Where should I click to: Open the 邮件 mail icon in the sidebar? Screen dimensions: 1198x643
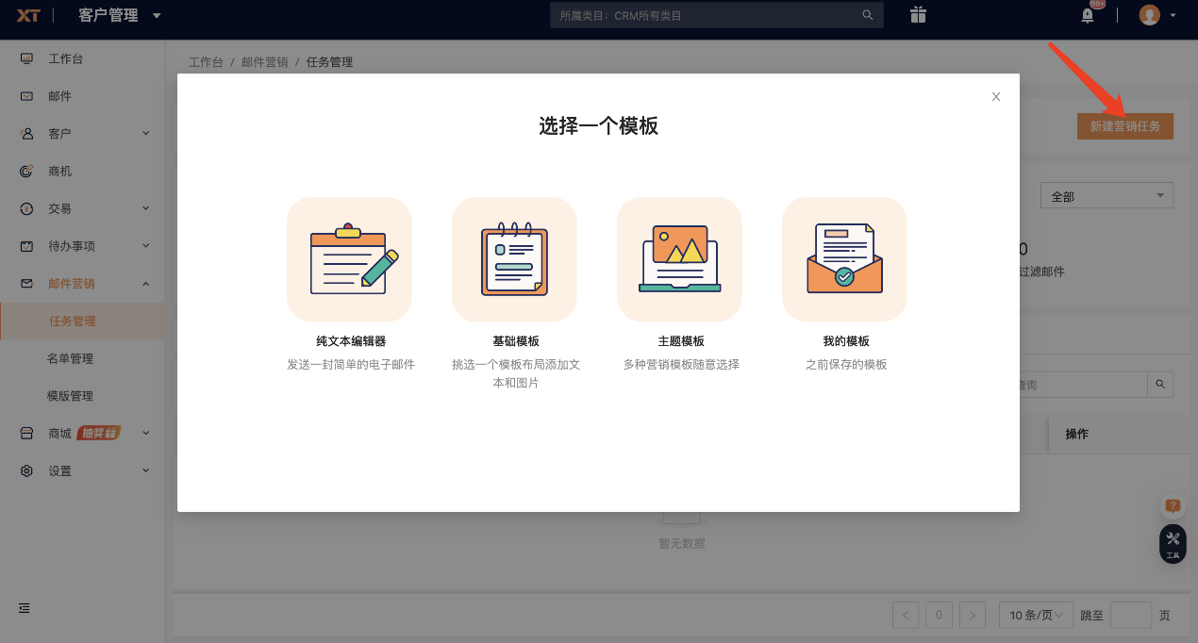pos(26,95)
